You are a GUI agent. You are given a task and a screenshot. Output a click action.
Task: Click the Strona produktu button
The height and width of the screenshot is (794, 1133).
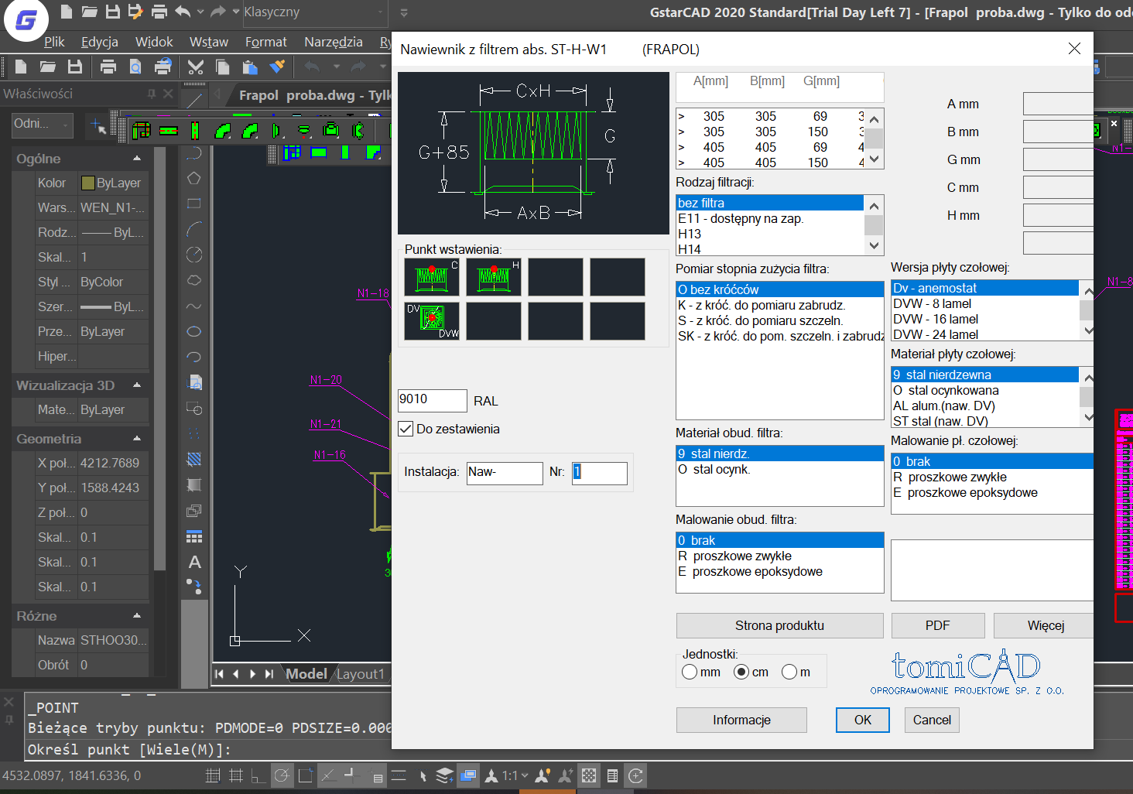pos(780,625)
